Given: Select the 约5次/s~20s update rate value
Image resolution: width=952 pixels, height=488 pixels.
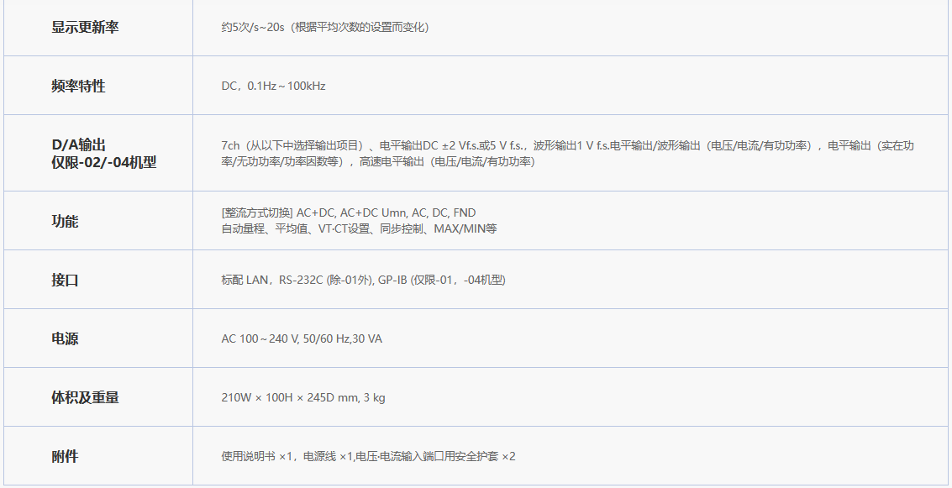Looking at the screenshot, I should [324, 28].
